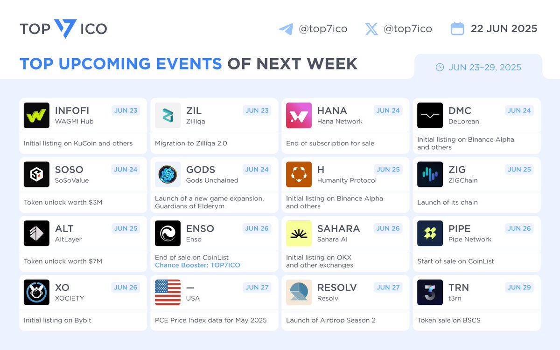Click the t3rn TRN logo
The image size is (560, 350).
(x=430, y=292)
